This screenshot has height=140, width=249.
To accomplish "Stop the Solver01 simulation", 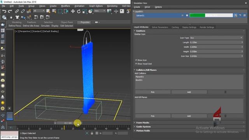I will pos(187,16).
